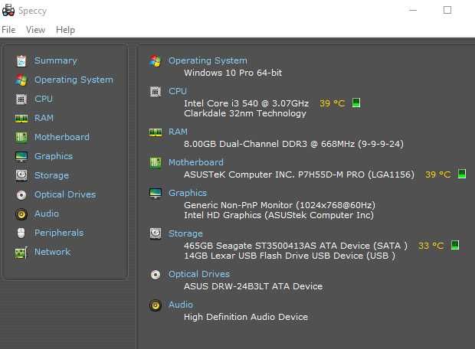Open Network in the sidebar
475x349 pixels.
pos(52,252)
